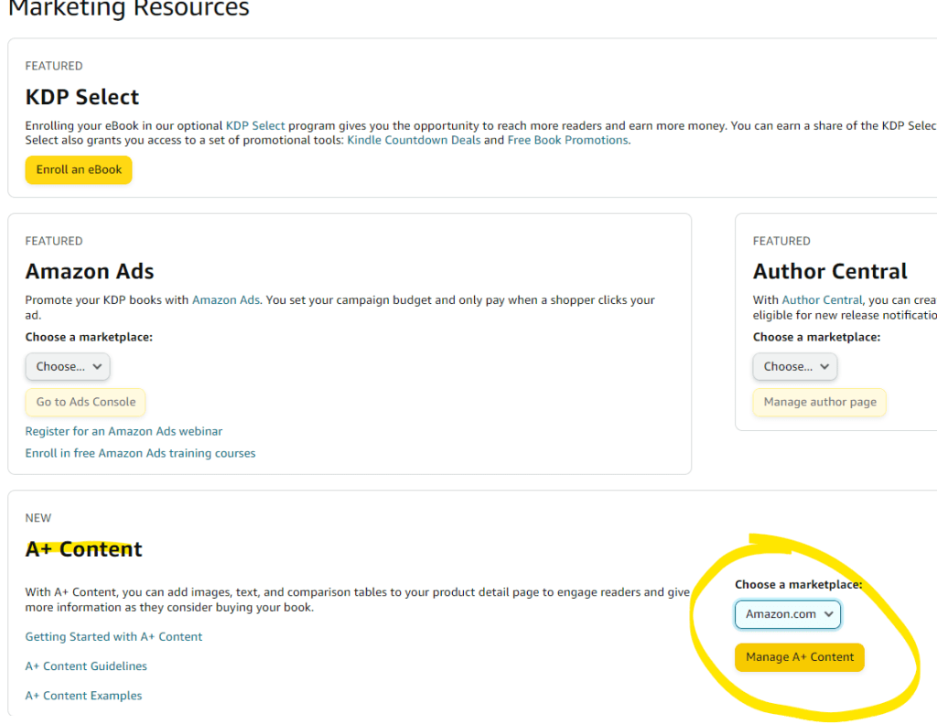Open the KDP Select program link
The image size is (937, 724).
pyautogui.click(x=255, y=125)
